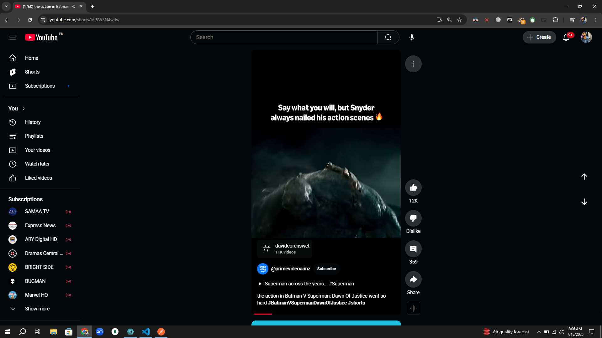Screen dimensions: 602x338
Task: Open media control icon in toolbar
Action: pos(572,20)
